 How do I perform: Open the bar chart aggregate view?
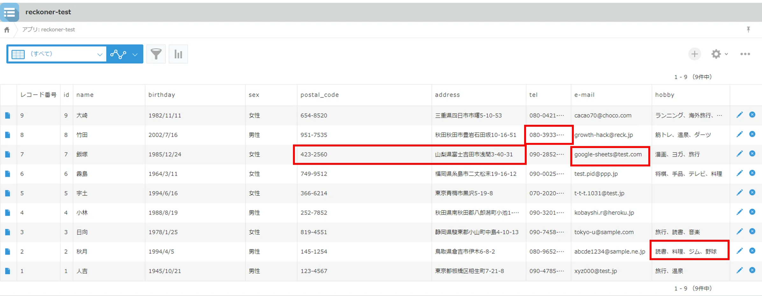pyautogui.click(x=178, y=54)
